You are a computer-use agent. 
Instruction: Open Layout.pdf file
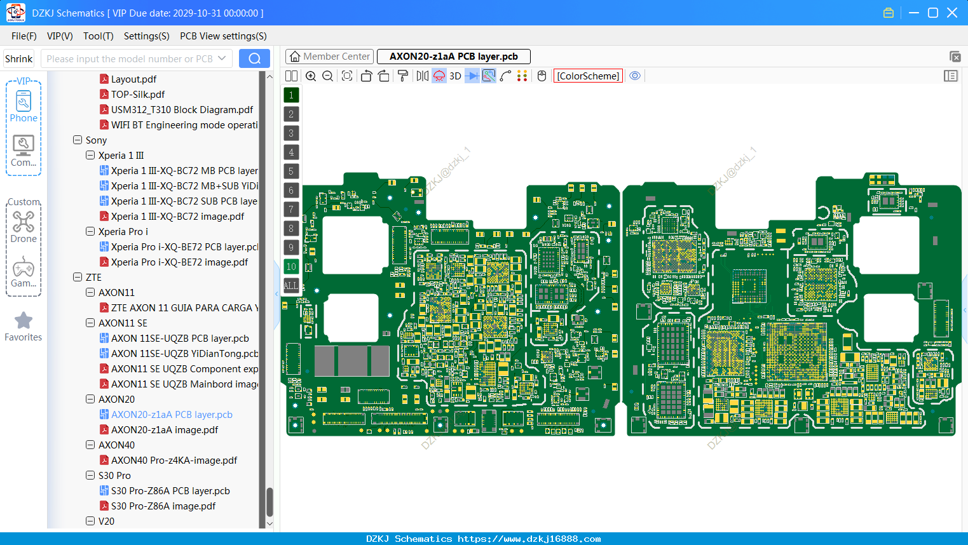click(x=133, y=79)
